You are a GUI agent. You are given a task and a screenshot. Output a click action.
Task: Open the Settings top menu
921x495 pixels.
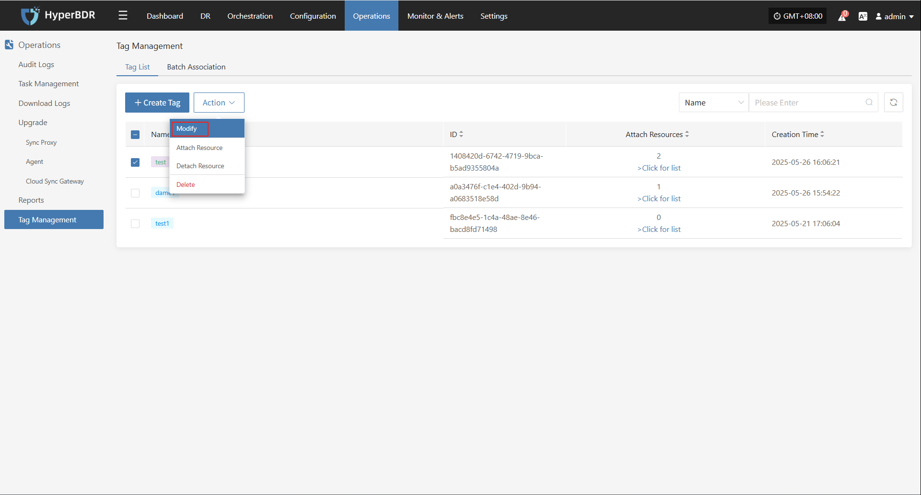pyautogui.click(x=494, y=16)
